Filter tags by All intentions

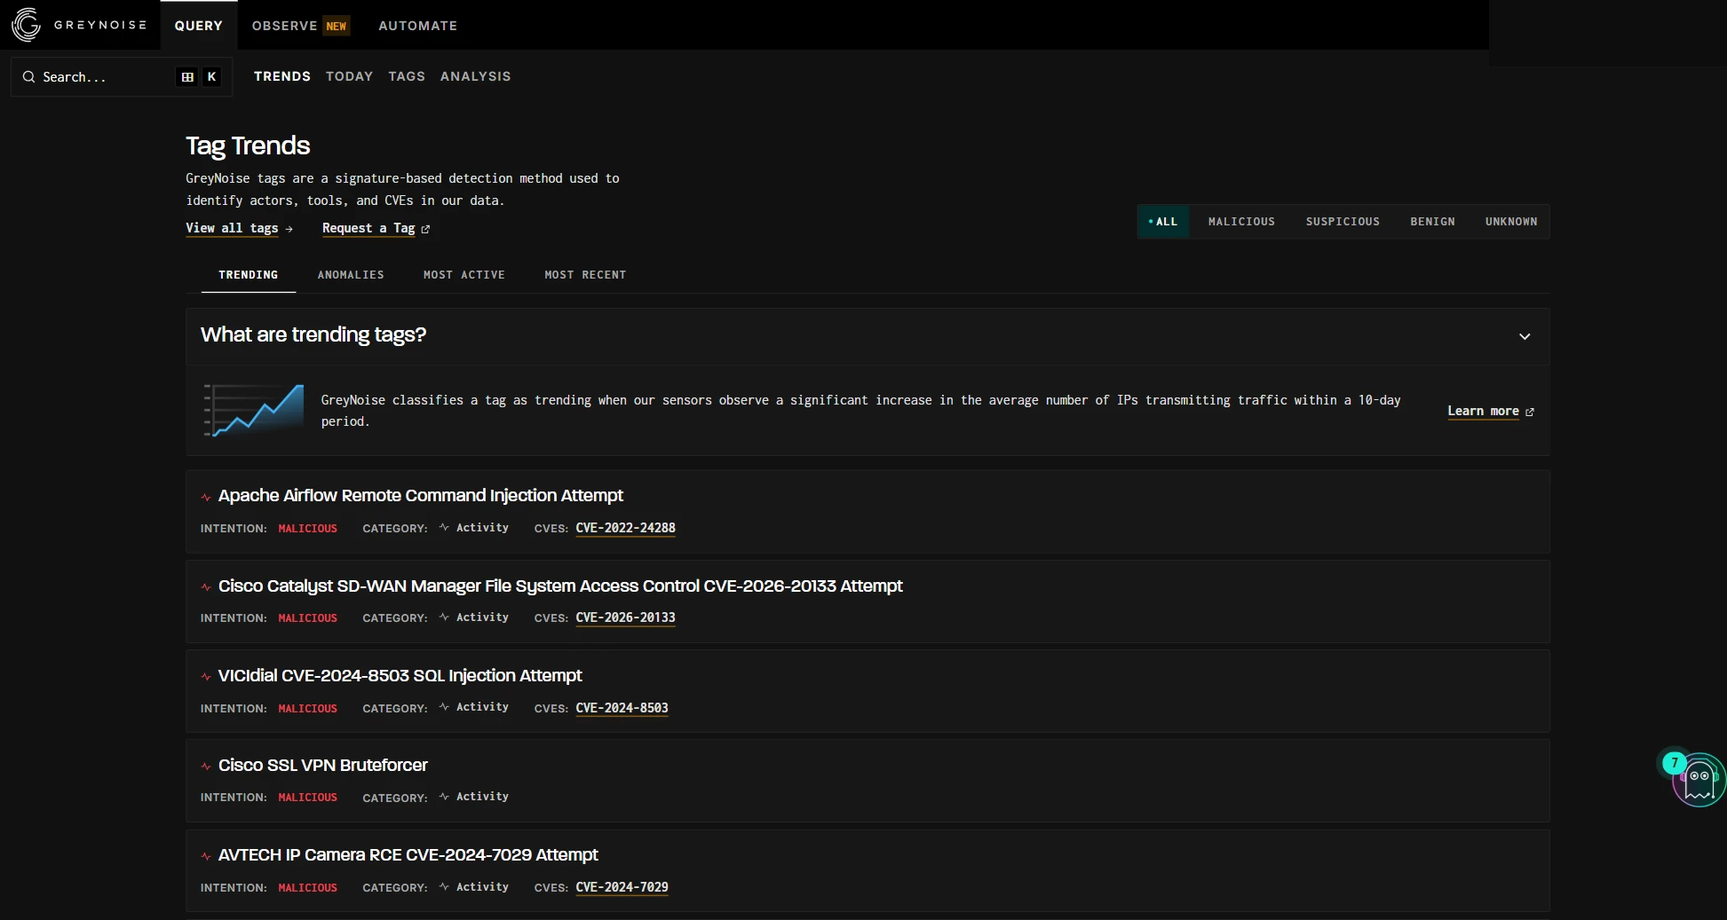(1163, 222)
